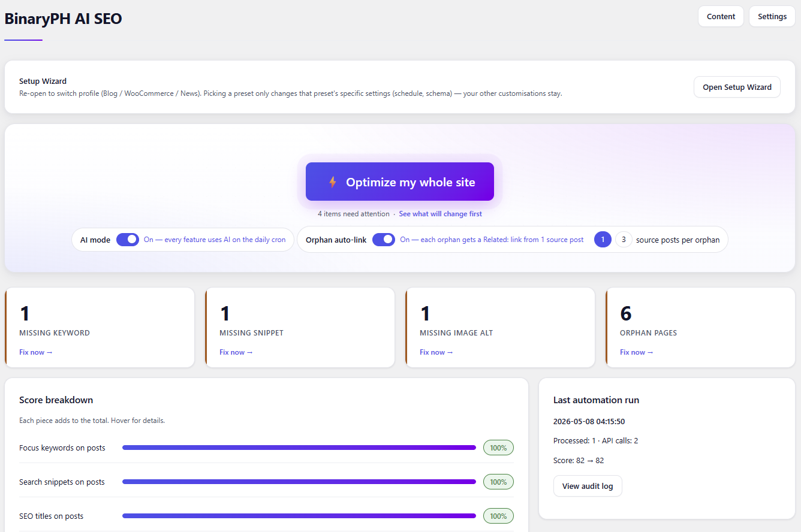Click 100% badge for Focus keywords
This screenshot has height=532, width=801.
(x=498, y=448)
